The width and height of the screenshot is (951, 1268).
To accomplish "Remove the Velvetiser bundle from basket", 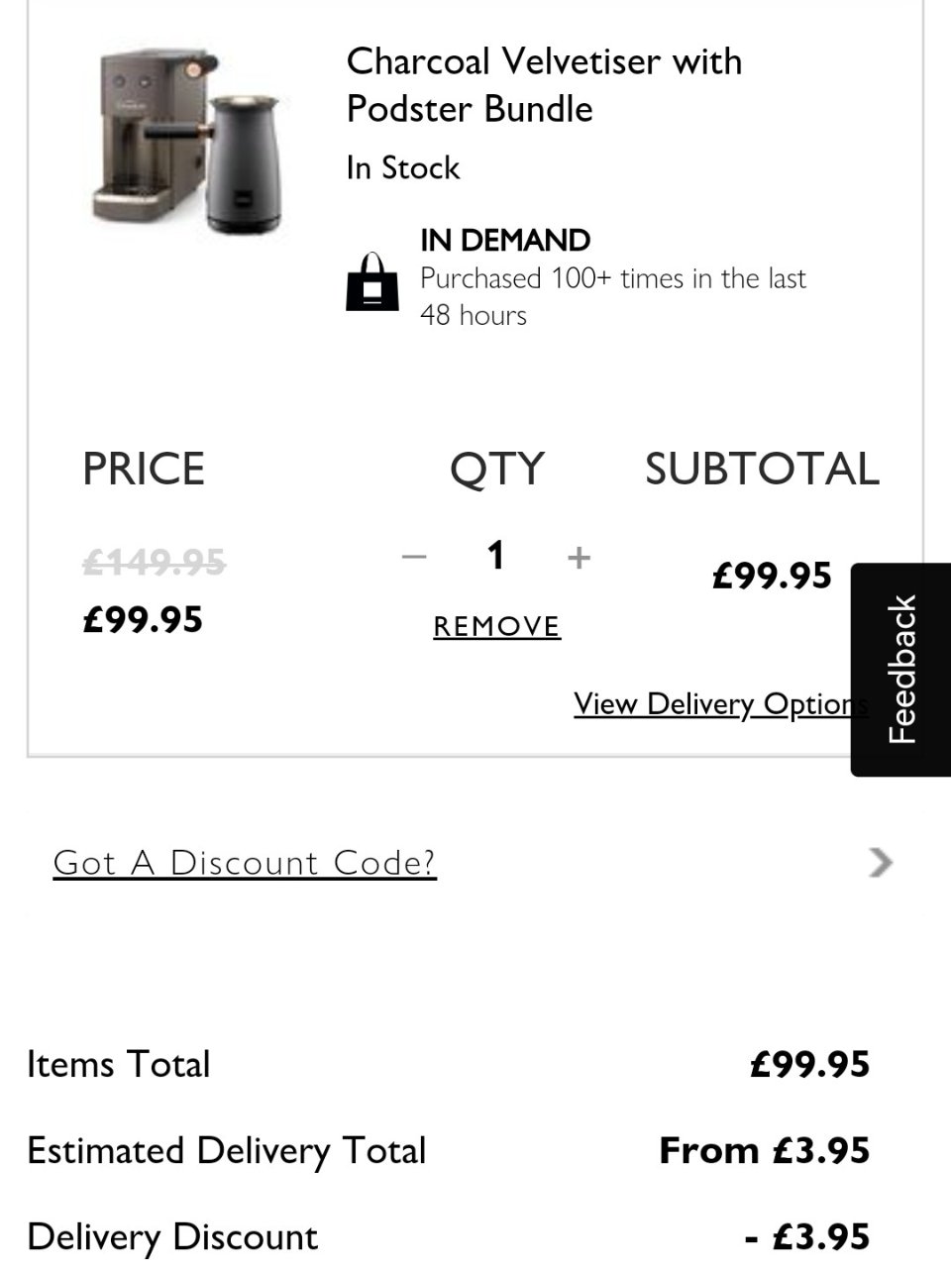I will [497, 626].
